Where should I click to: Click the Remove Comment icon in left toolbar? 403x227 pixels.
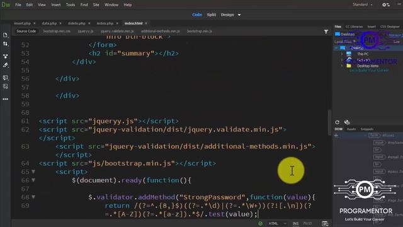(5, 86)
